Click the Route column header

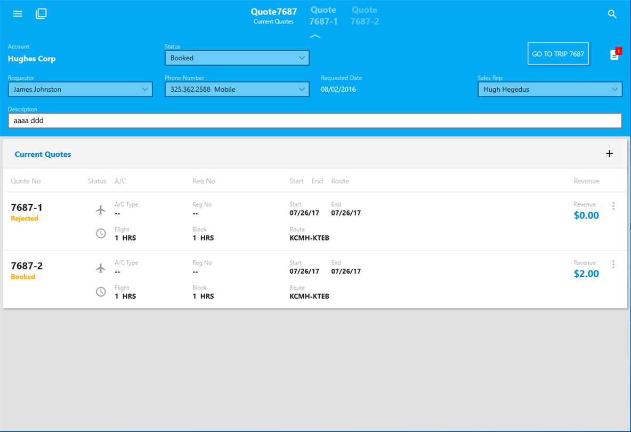coord(340,181)
